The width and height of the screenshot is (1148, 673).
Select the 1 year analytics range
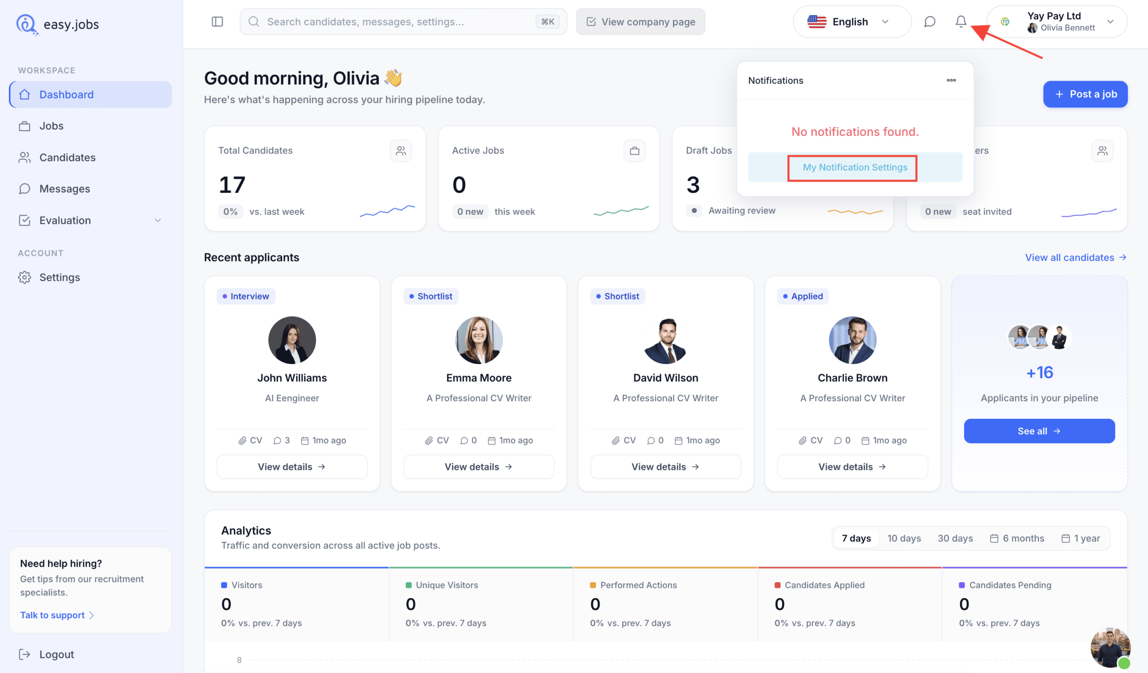[1080, 538]
